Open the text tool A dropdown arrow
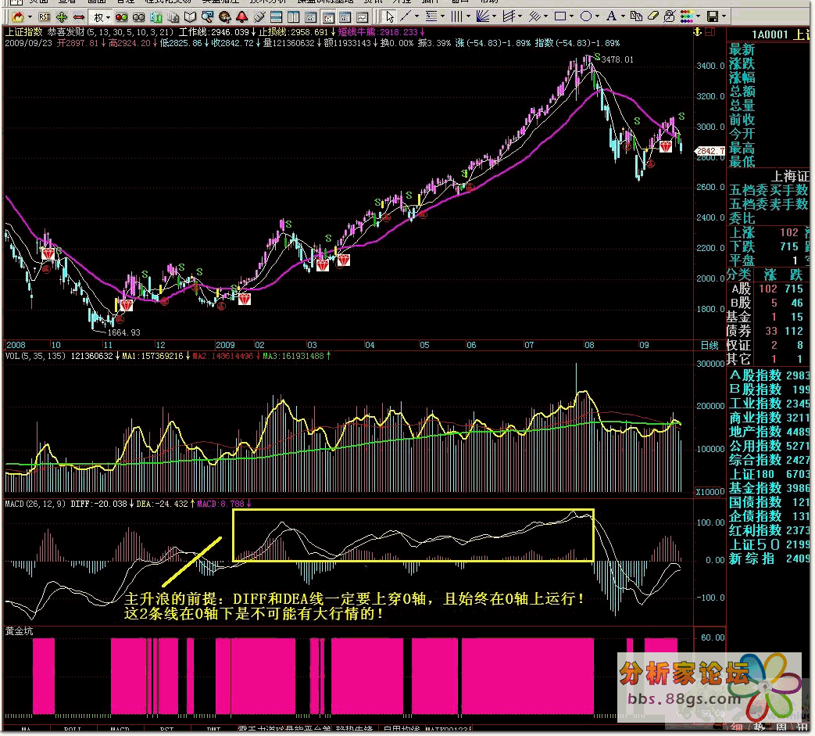Image resolution: width=815 pixels, height=736 pixels. [624, 16]
